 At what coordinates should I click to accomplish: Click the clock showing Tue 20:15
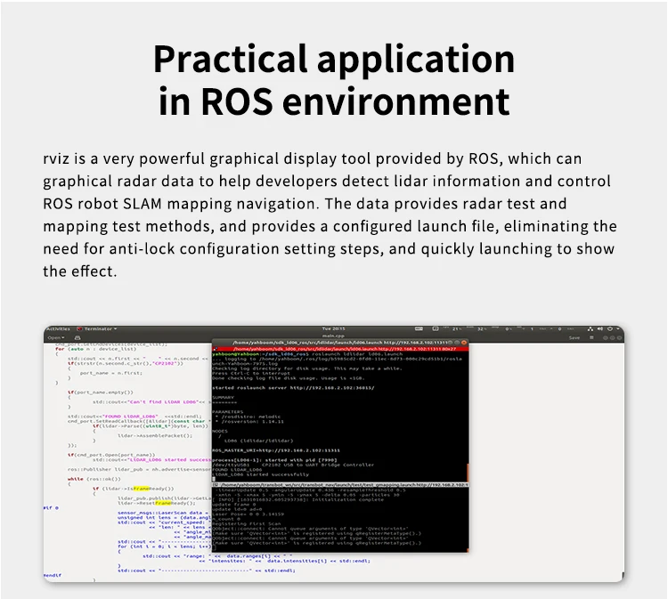click(334, 328)
